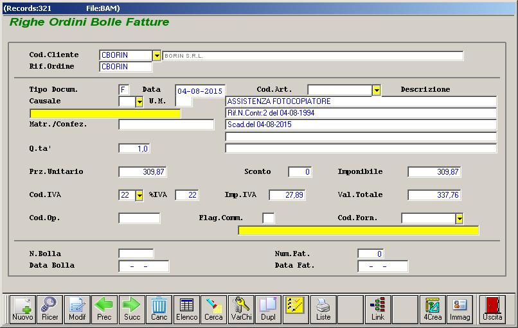Click the %IVA field showing 22
This screenshot has height=328, width=518.
pyautogui.click(x=187, y=195)
